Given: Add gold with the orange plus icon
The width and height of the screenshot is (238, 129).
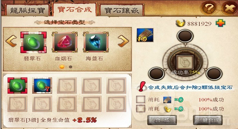Looking at the screenshot, I should 220,23.
